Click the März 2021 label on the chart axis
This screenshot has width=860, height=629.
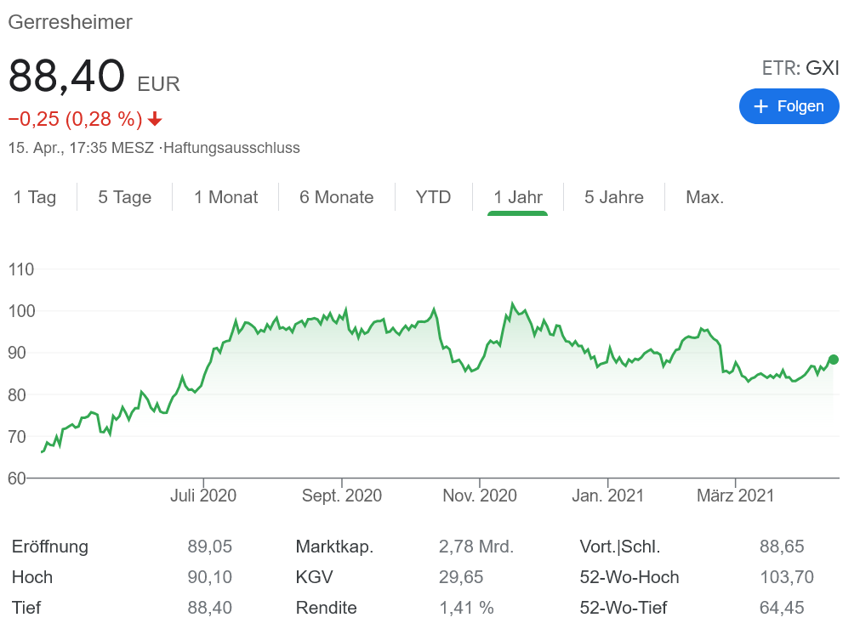[x=735, y=495]
